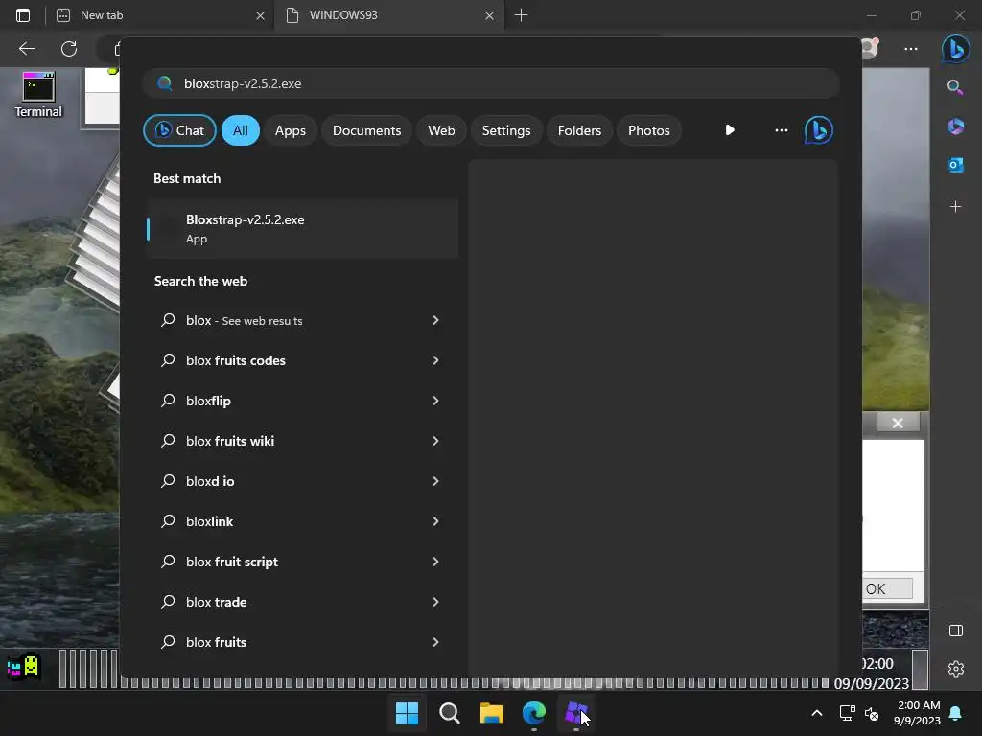This screenshot has height=736, width=982.
Task: Close the WINDOWS93 browser tab
Action: pos(489,15)
